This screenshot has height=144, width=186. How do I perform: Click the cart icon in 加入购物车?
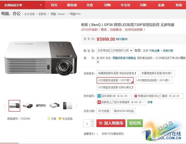coord(100,123)
